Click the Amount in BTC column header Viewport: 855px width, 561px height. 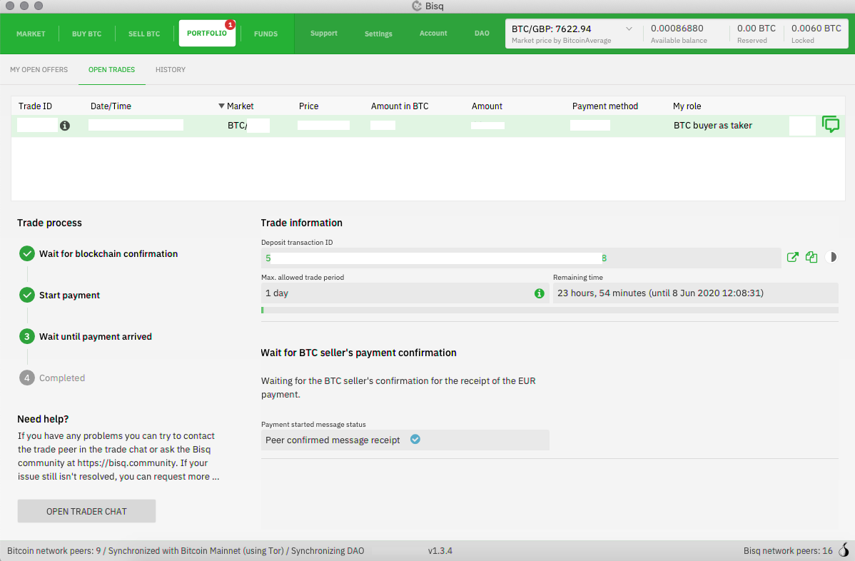400,106
